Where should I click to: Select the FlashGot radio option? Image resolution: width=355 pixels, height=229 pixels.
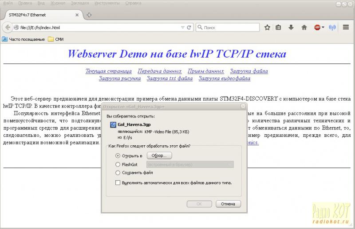(x=118, y=164)
